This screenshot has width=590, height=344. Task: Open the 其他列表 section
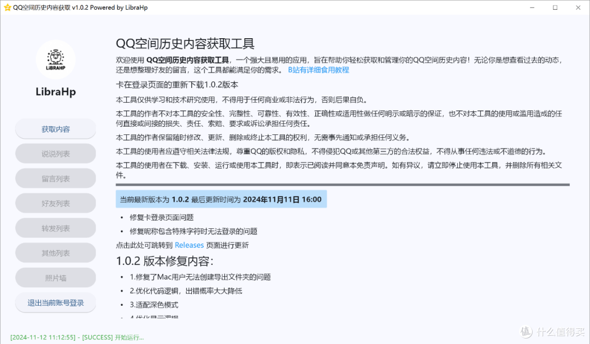coord(55,252)
